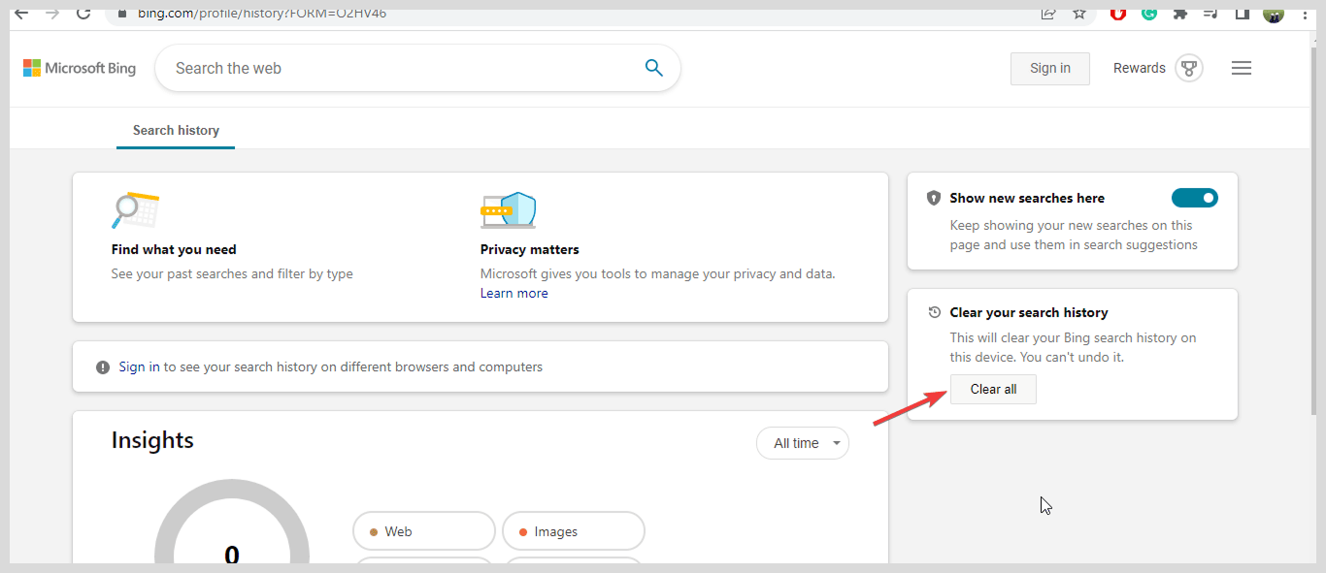Click the search magnifier icon
The image size is (1326, 573).
coord(653,68)
